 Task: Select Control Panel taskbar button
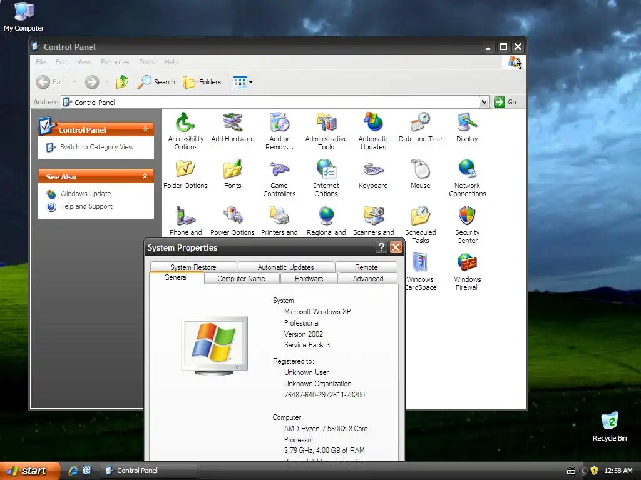[x=149, y=471]
